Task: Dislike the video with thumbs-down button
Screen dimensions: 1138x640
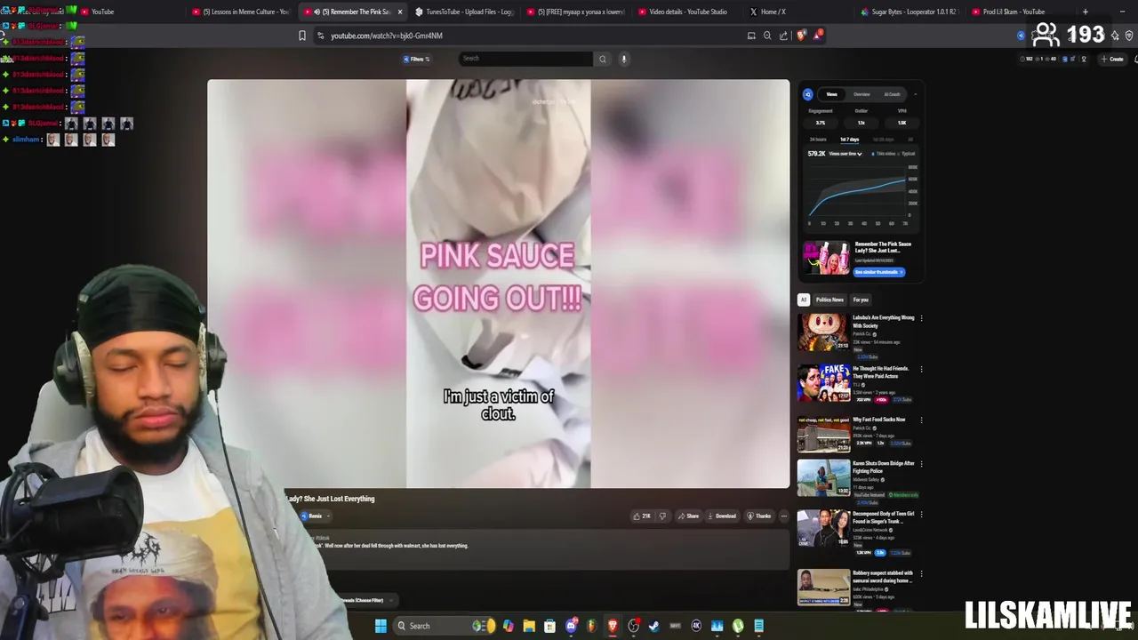Action: 661,516
